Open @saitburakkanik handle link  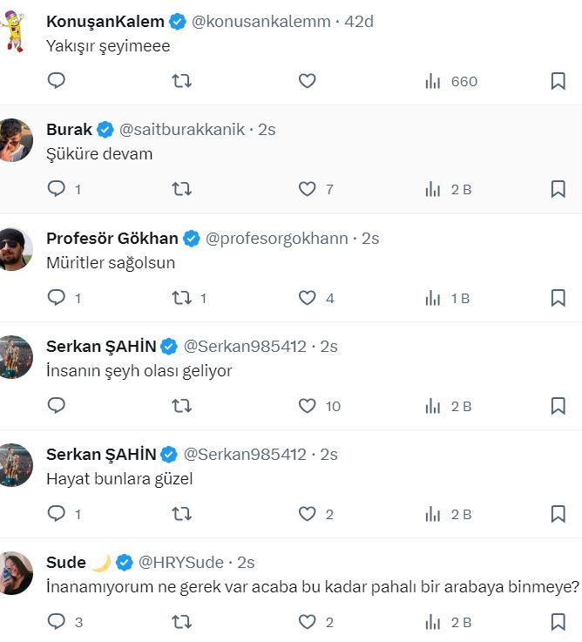tap(181, 130)
